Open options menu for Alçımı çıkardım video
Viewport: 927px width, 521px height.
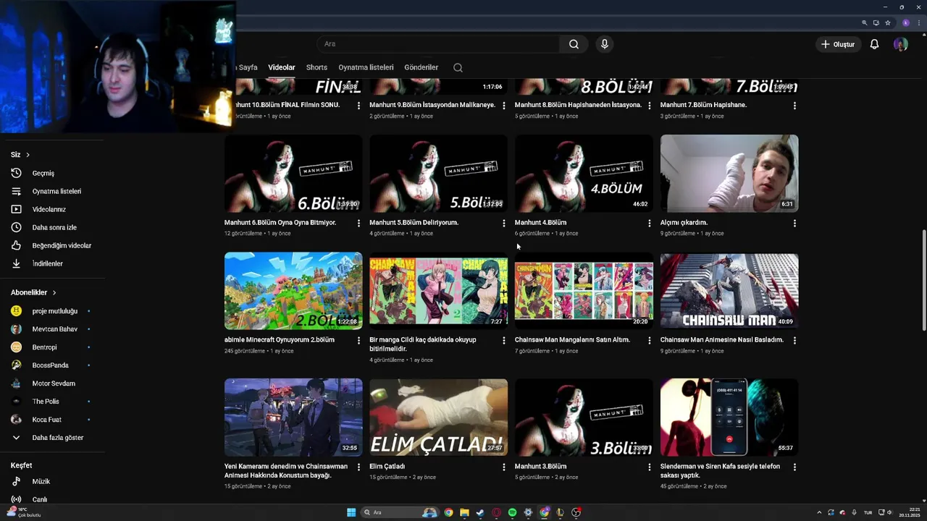click(x=794, y=224)
